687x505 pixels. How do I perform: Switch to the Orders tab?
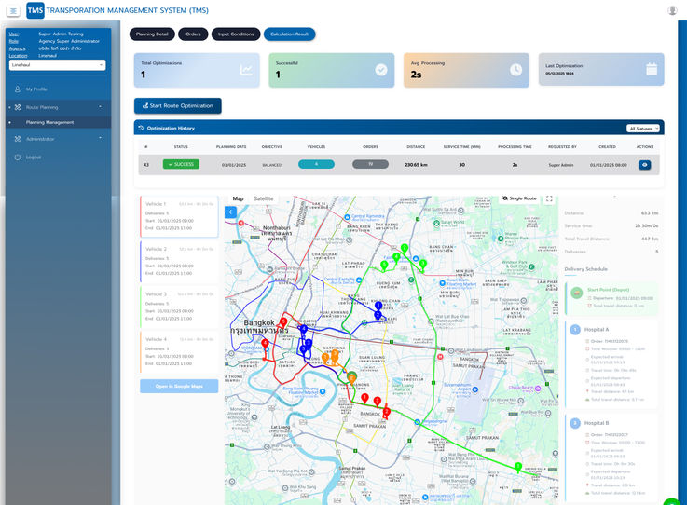(193, 34)
